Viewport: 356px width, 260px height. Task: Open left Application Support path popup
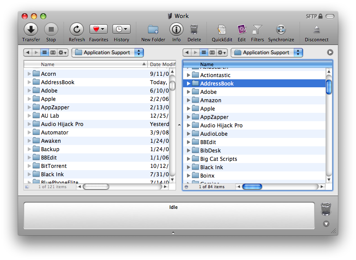[108, 52]
